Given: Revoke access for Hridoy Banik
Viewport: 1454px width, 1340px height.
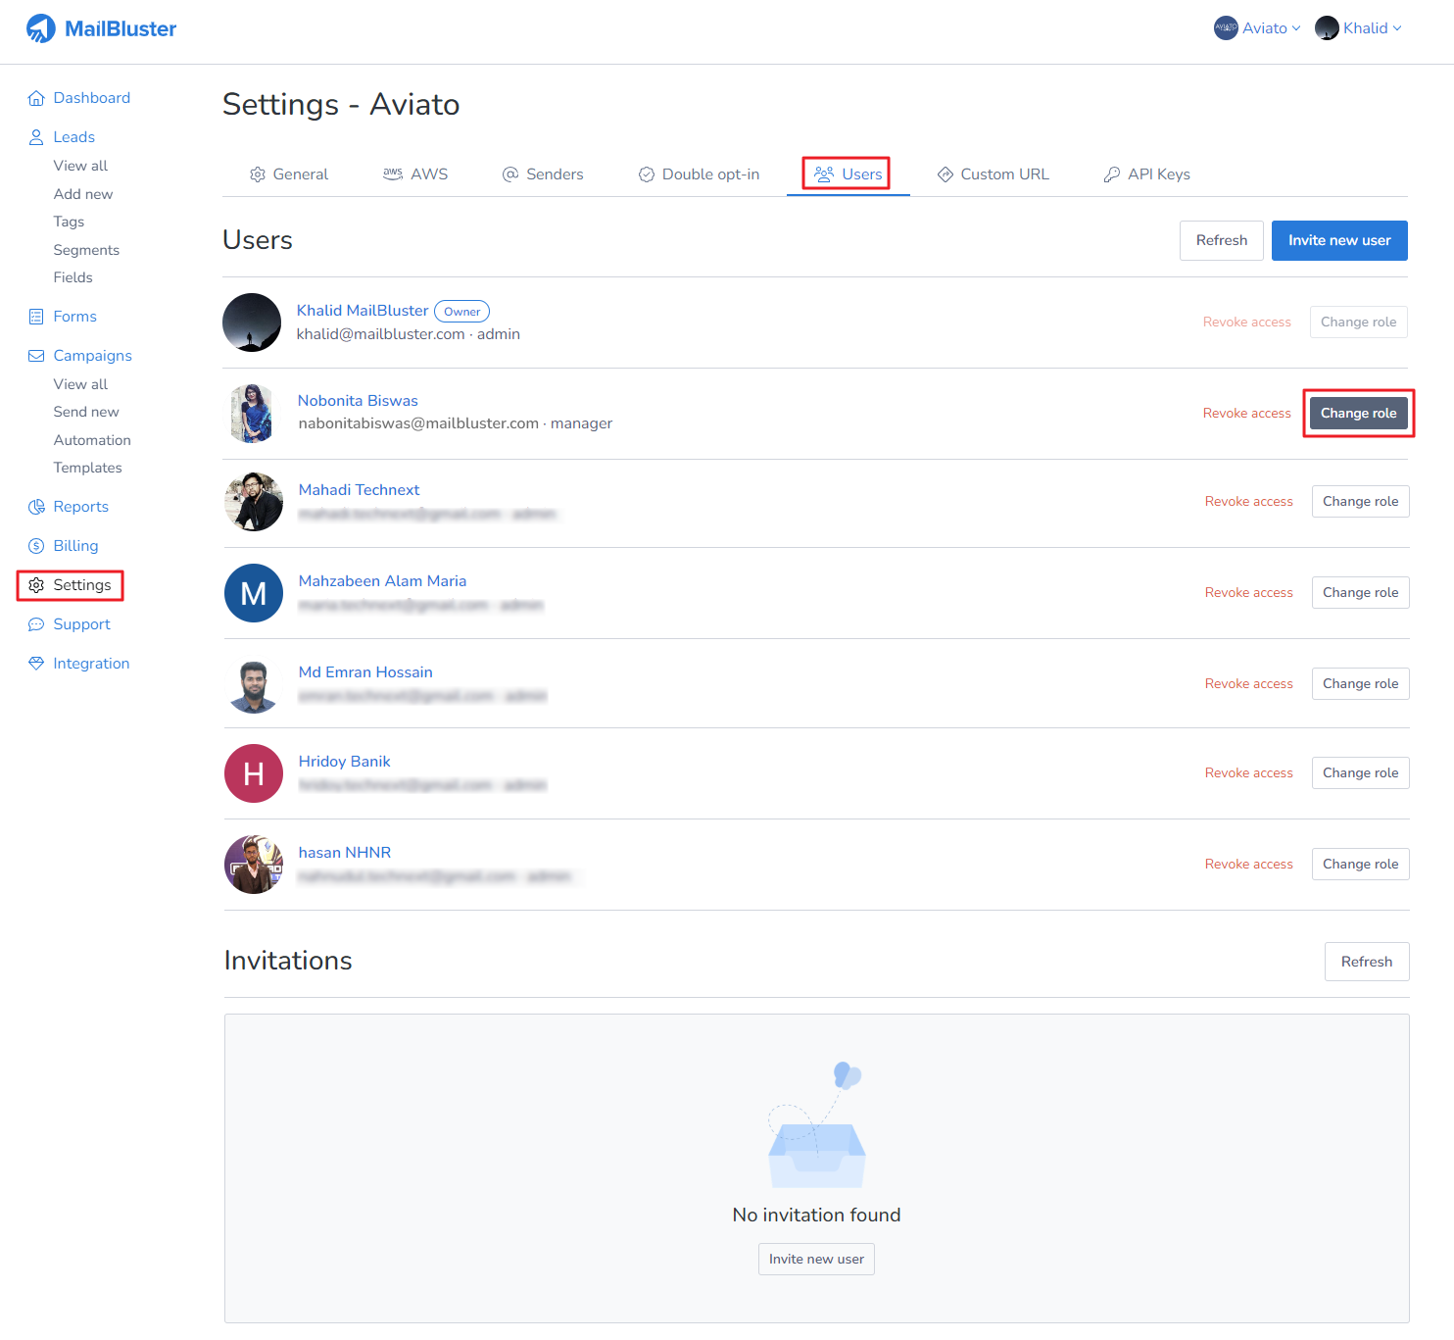Looking at the screenshot, I should [1248, 773].
